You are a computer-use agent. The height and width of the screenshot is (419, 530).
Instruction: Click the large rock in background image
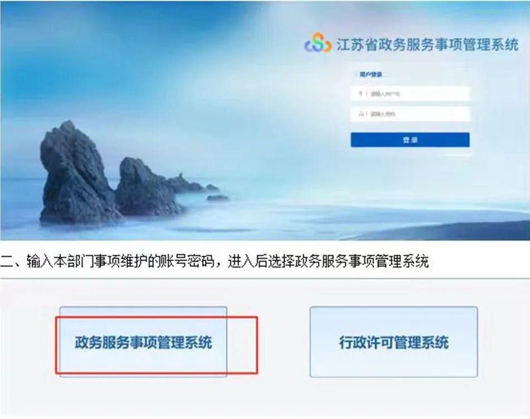click(x=76, y=172)
